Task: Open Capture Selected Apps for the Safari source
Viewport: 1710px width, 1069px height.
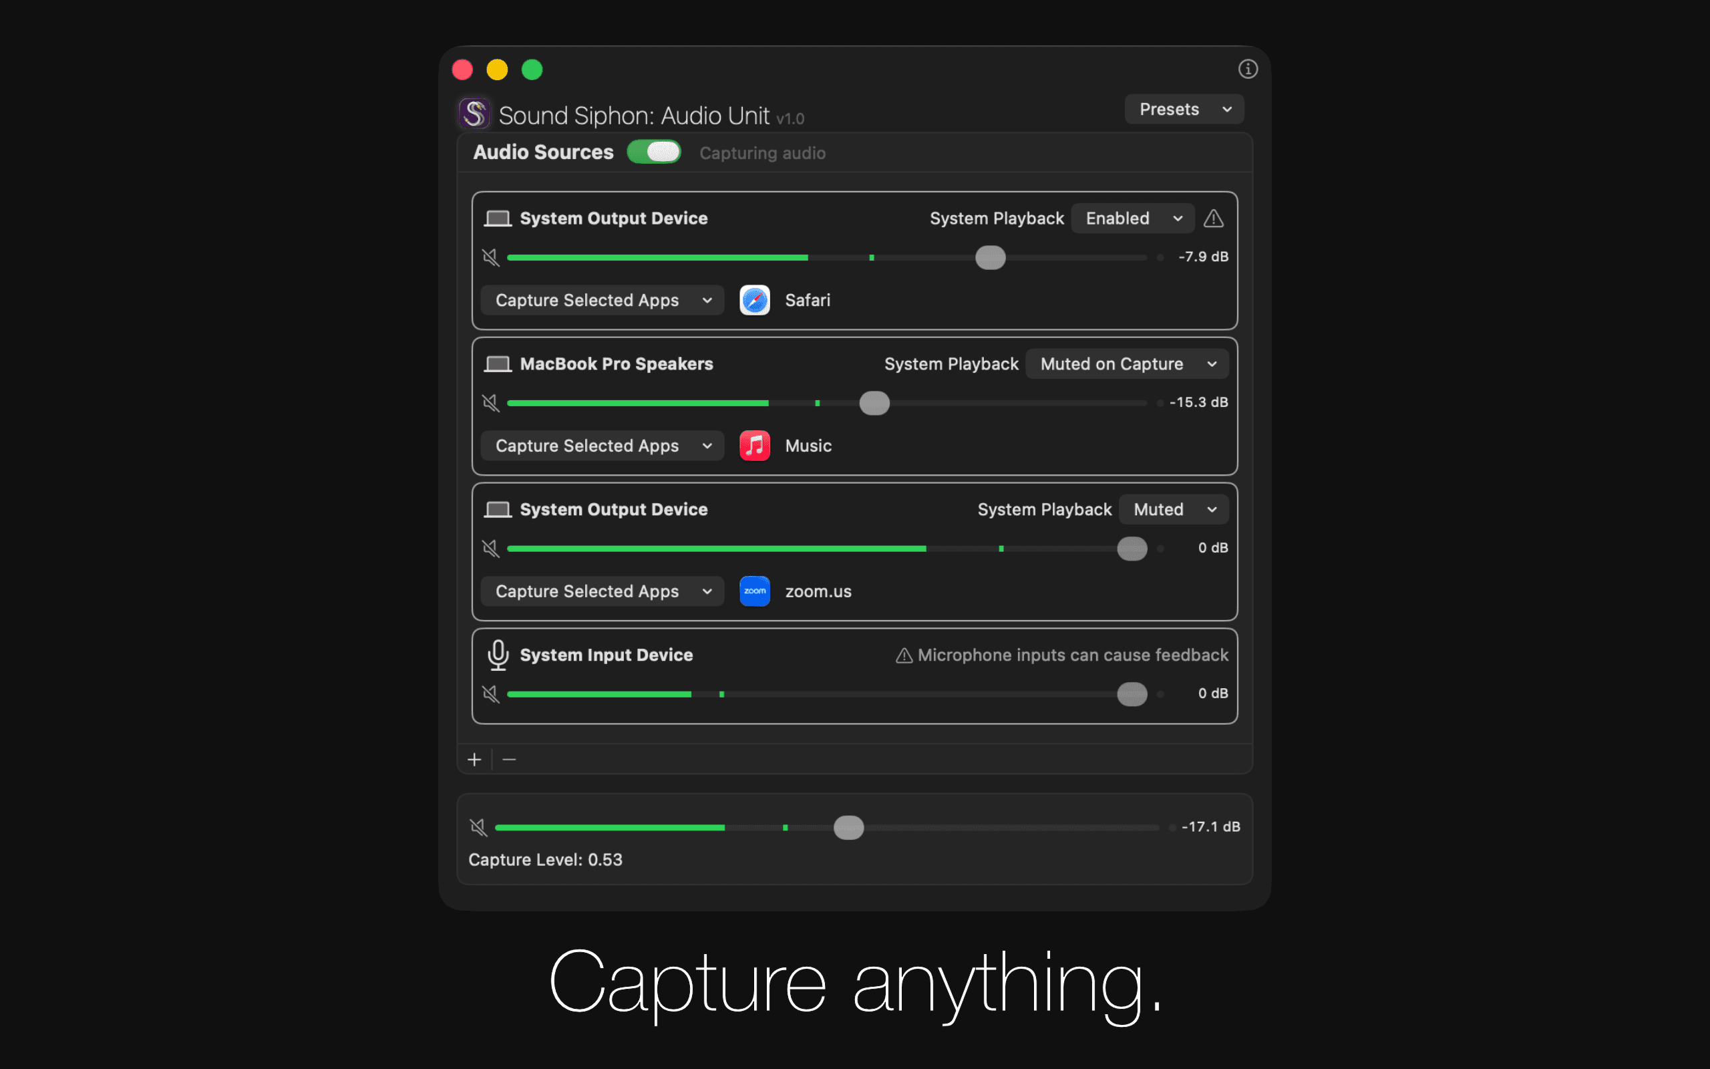Action: (x=601, y=300)
